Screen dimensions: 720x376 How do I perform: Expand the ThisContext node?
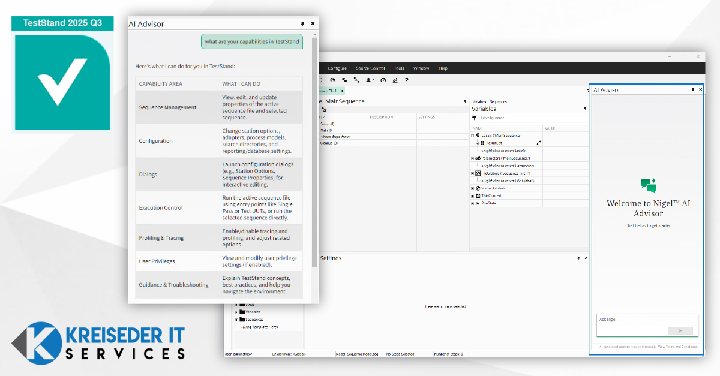(x=472, y=196)
